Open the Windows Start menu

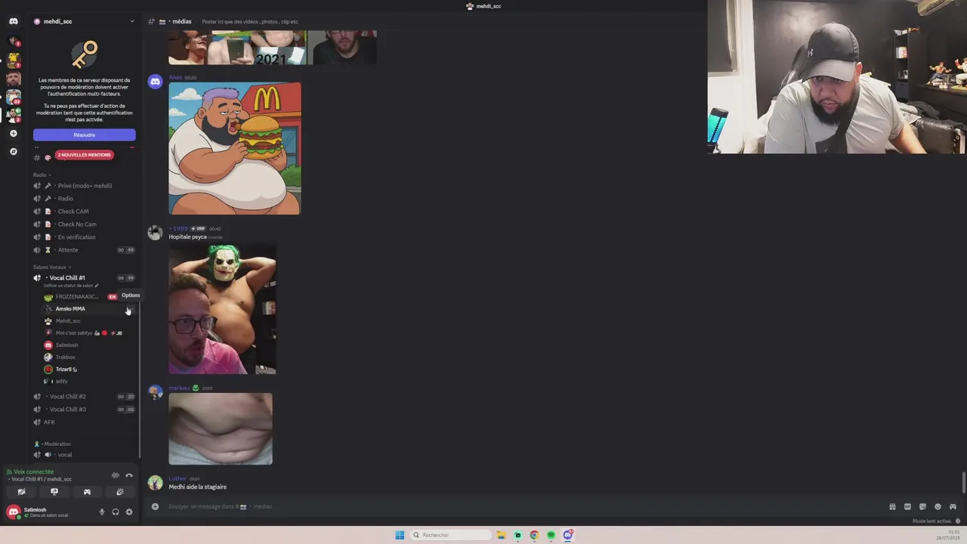[400, 535]
